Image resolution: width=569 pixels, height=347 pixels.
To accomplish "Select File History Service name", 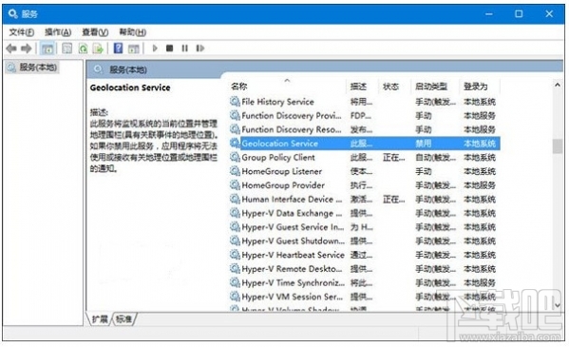I will (277, 102).
